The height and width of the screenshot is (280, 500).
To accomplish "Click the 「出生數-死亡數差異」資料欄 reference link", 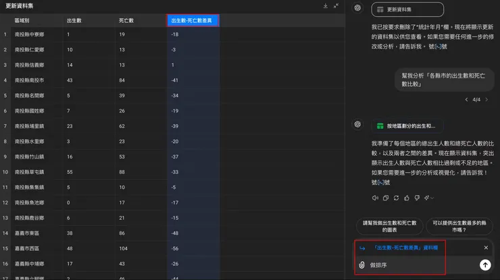I will click(405, 248).
